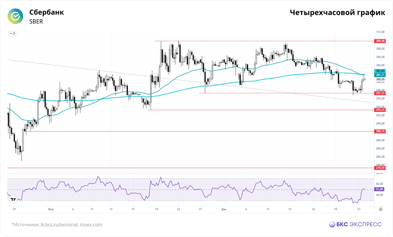The image size is (393, 237).
Task: Click the Sberbank green logo icon
Action: 15,16
